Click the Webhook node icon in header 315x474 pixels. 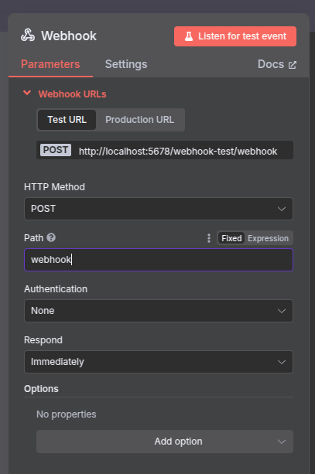[x=28, y=35]
